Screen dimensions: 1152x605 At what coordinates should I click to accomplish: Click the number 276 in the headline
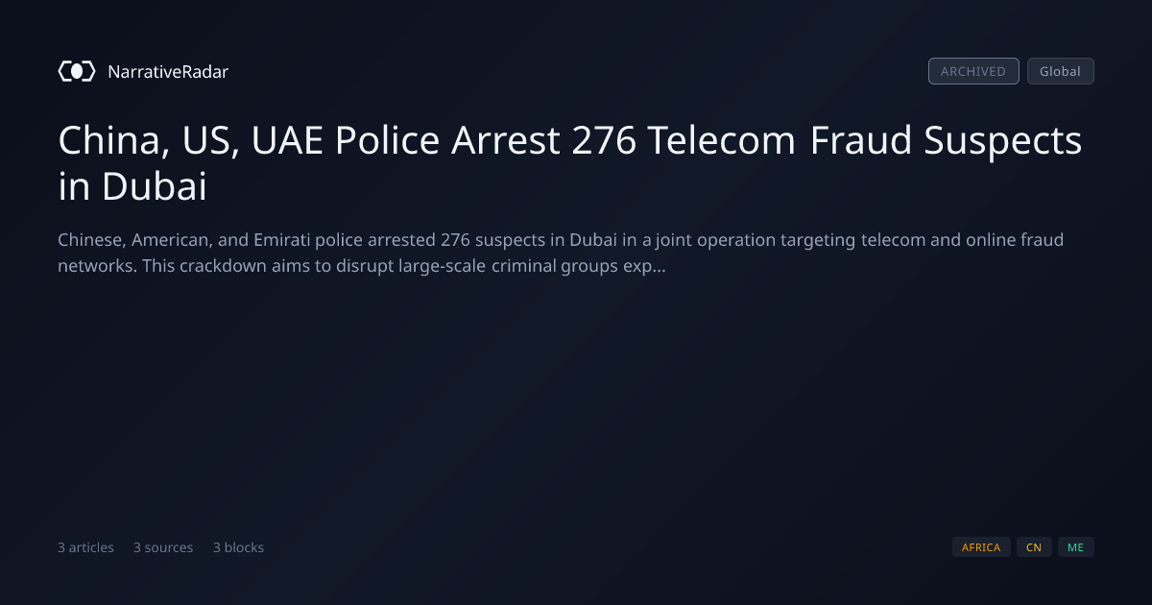[x=604, y=140]
